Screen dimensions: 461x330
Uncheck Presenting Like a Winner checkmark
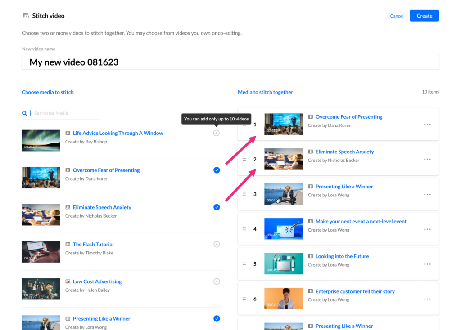coord(217,318)
